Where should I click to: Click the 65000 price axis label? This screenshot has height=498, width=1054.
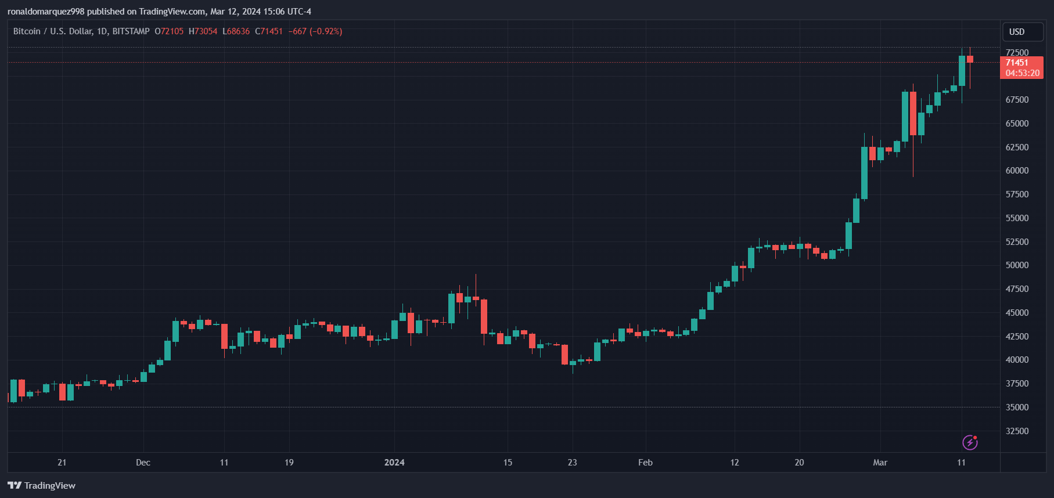(x=1017, y=124)
